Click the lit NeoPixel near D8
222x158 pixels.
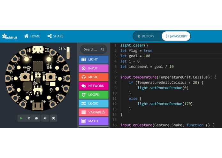click(x=26, y=59)
